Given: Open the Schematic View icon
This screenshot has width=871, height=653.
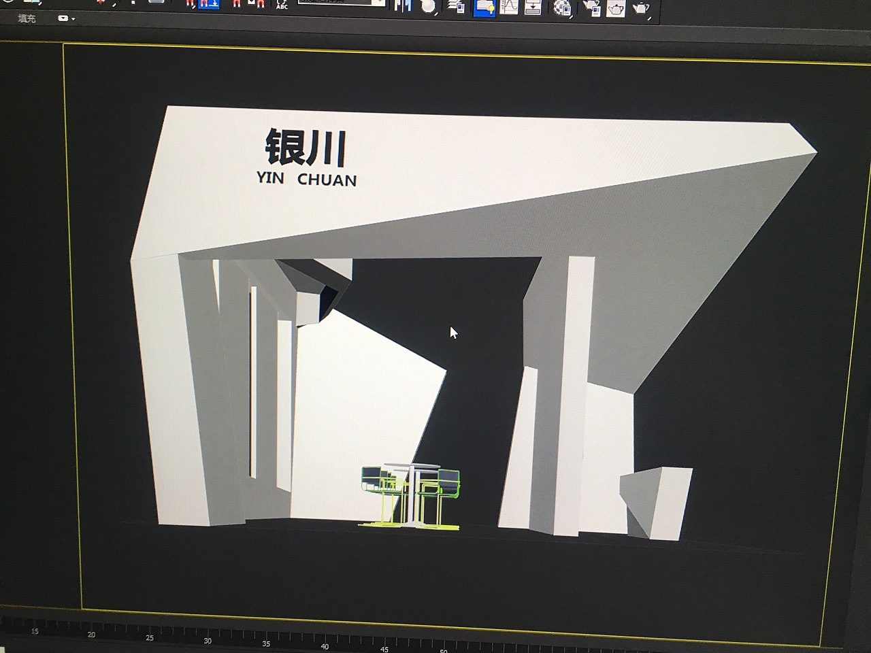Looking at the screenshot, I should click(x=533, y=7).
